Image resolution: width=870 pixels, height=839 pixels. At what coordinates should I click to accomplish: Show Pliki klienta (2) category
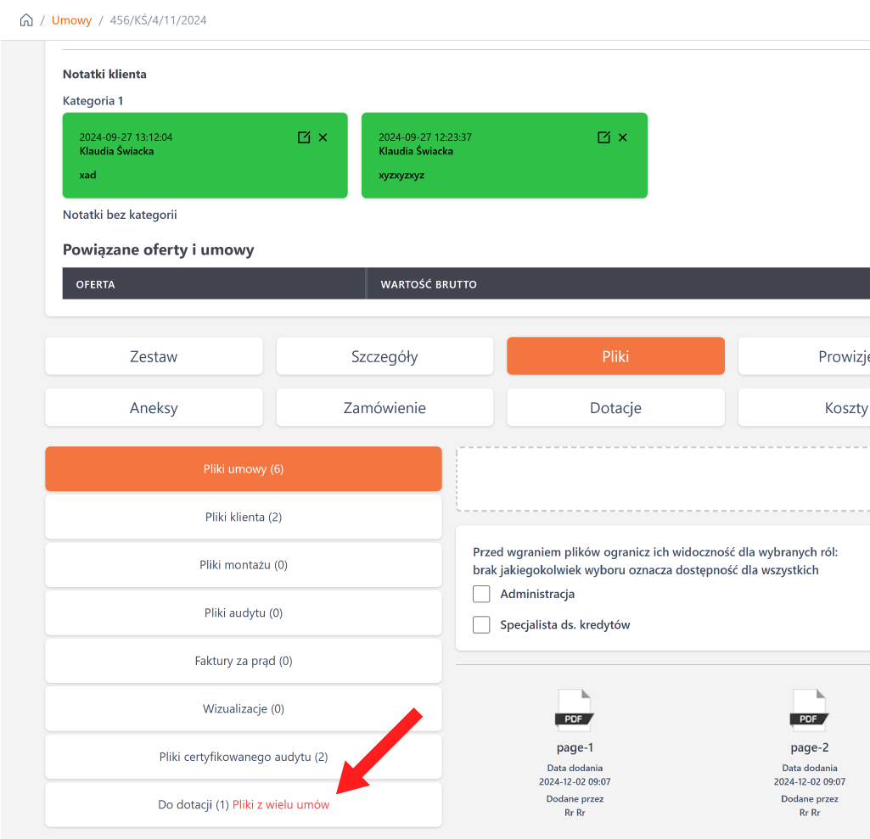coord(243,517)
